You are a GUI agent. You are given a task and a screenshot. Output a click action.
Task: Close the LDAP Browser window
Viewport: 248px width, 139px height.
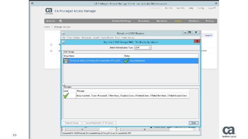click(196, 32)
